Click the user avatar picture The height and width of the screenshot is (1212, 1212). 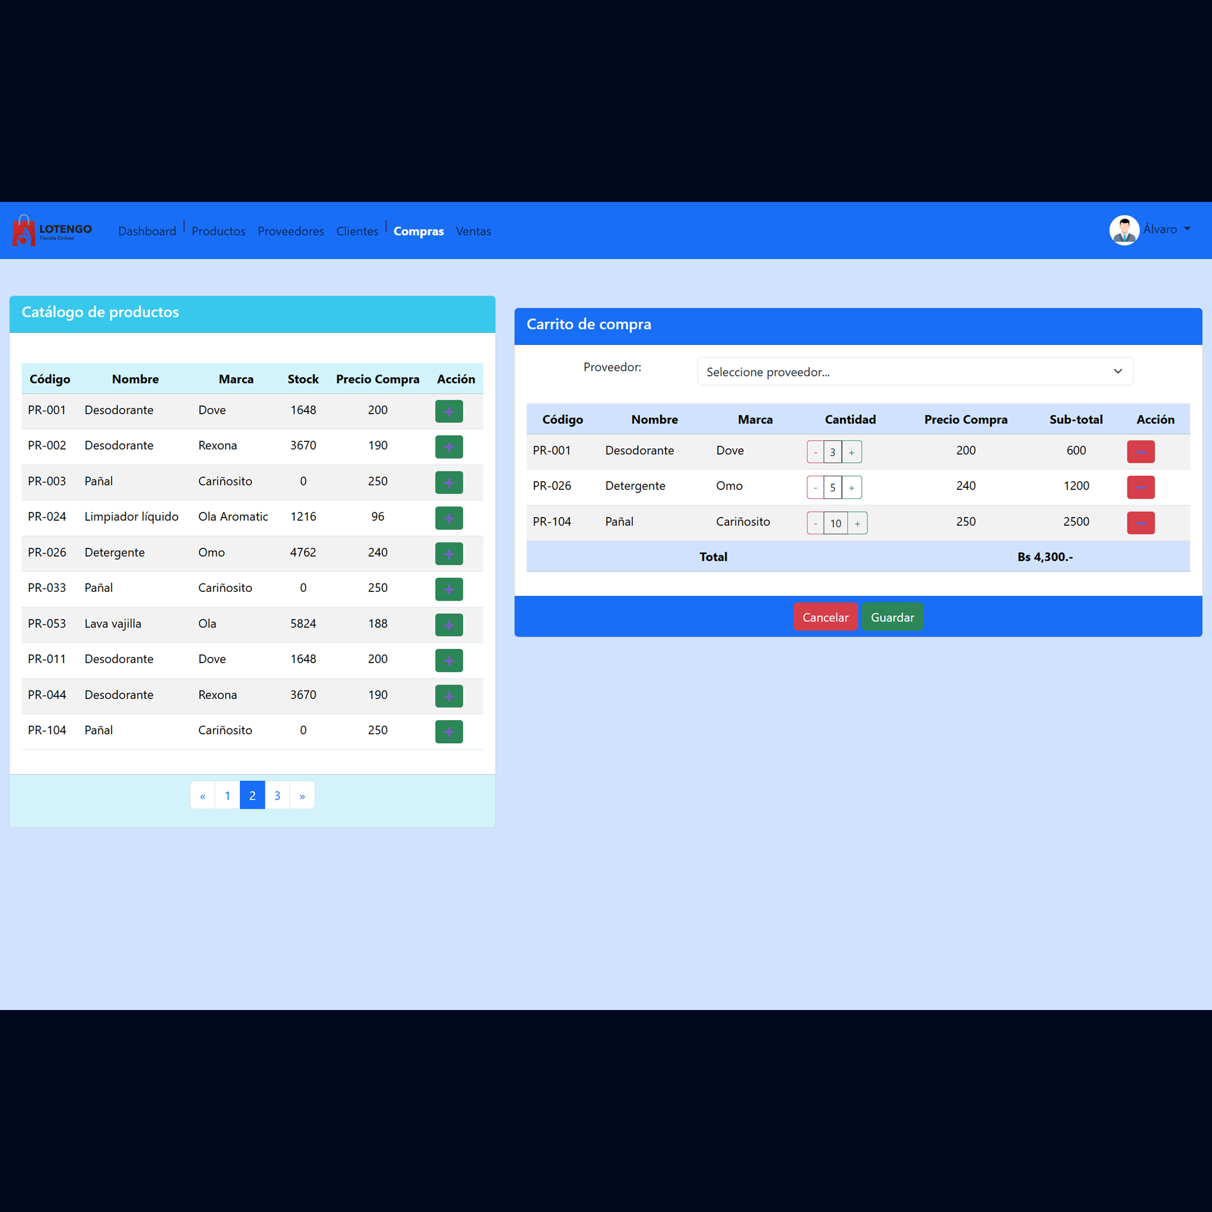coord(1124,230)
